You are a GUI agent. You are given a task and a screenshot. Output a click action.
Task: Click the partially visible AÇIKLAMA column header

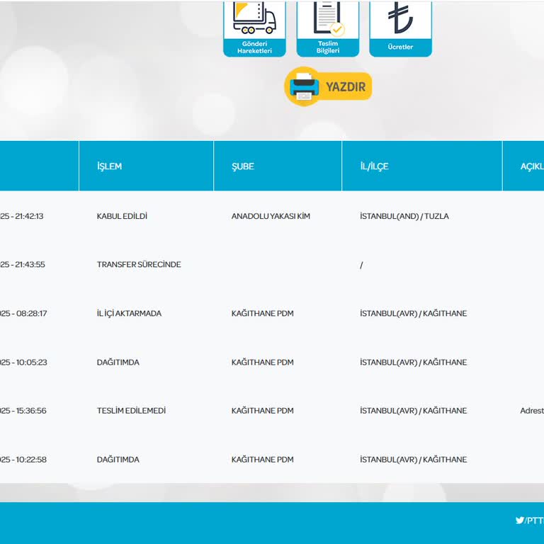click(531, 166)
